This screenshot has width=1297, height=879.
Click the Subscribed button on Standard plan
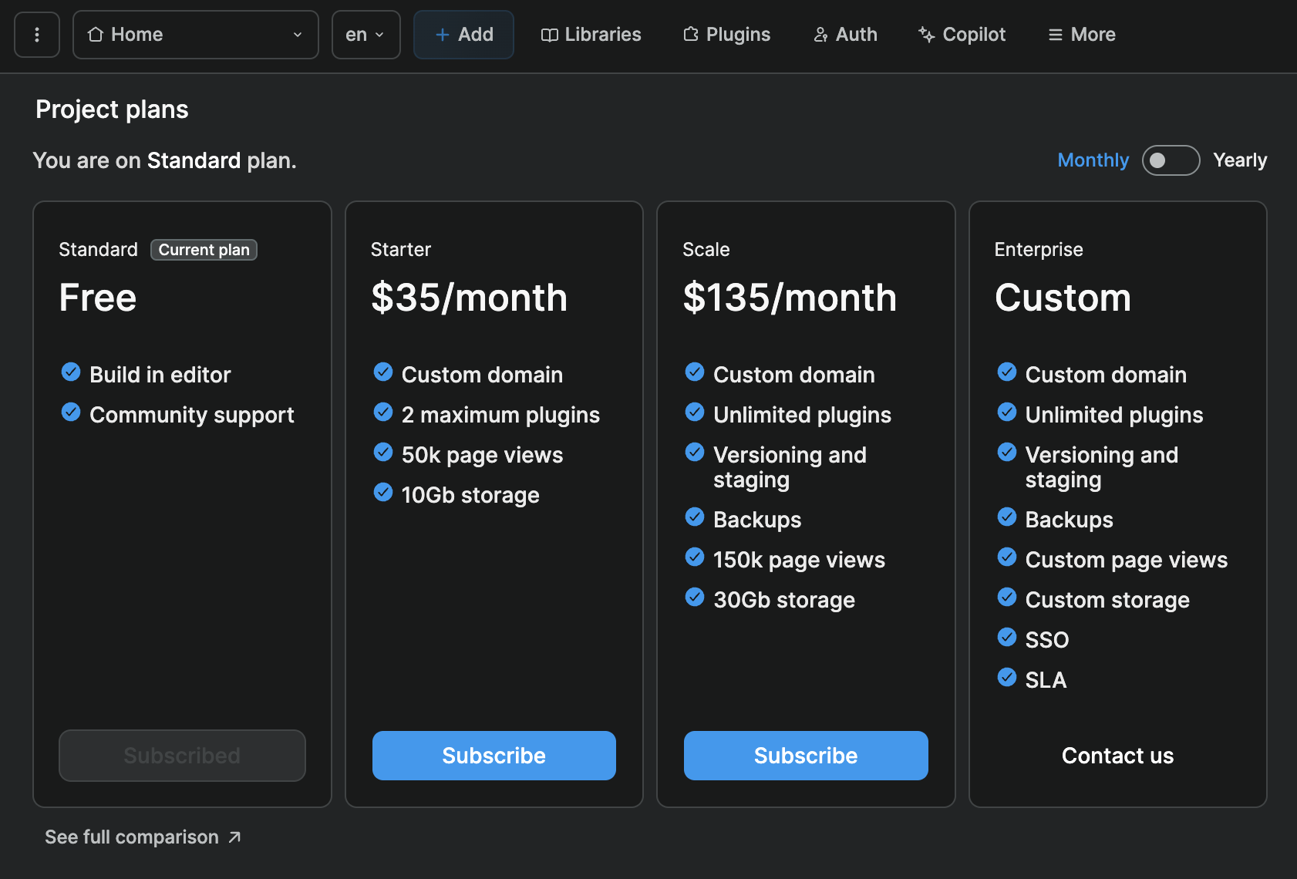point(182,756)
